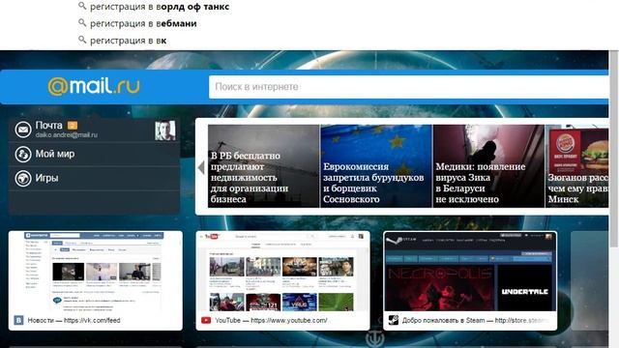Click magnifier icon beside 'ворлд оф танкс' suggestion

(x=82, y=6)
